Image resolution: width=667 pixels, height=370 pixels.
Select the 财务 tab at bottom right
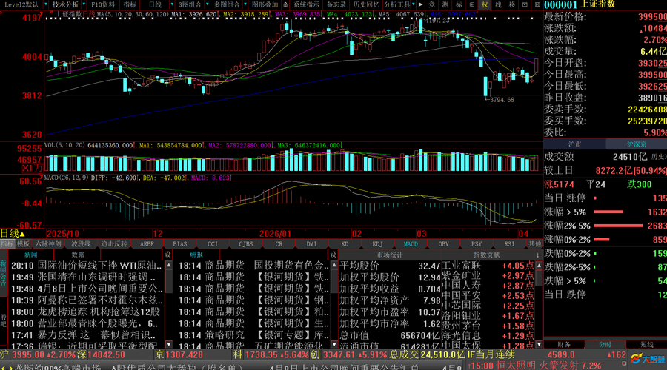tap(564, 345)
